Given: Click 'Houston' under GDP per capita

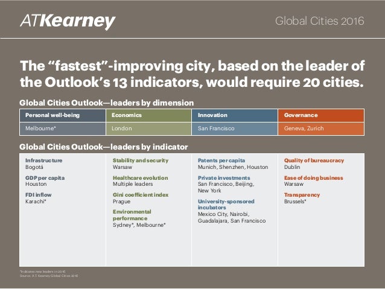Looking at the screenshot, I should (x=36, y=184).
